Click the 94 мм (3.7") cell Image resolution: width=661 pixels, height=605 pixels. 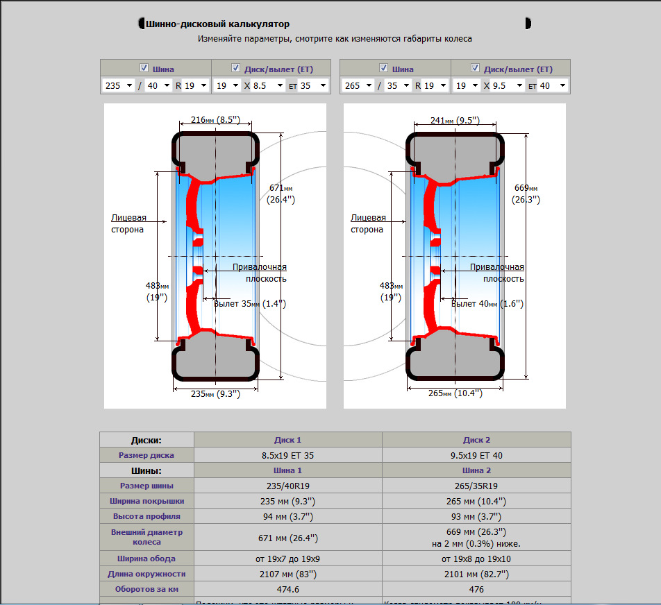288,516
